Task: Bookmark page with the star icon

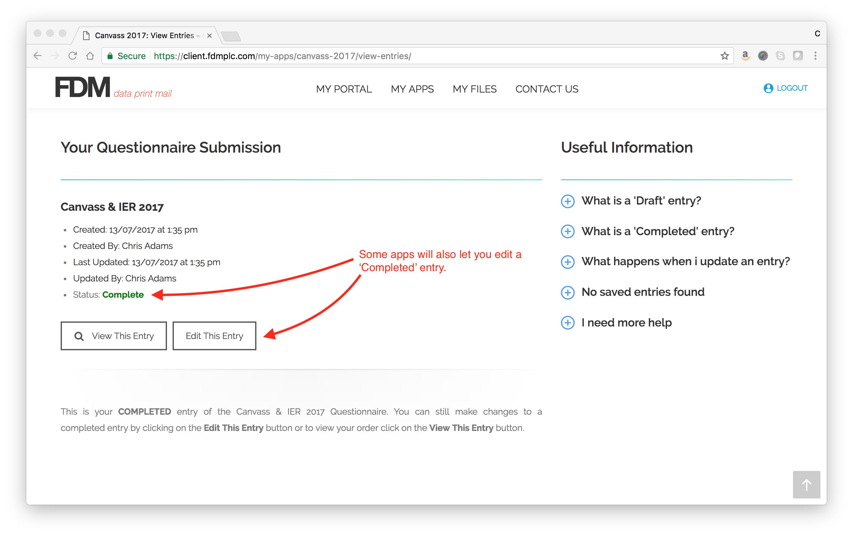Action: click(724, 56)
